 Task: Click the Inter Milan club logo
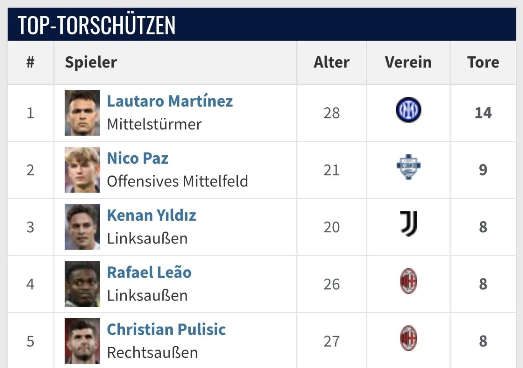tap(408, 110)
